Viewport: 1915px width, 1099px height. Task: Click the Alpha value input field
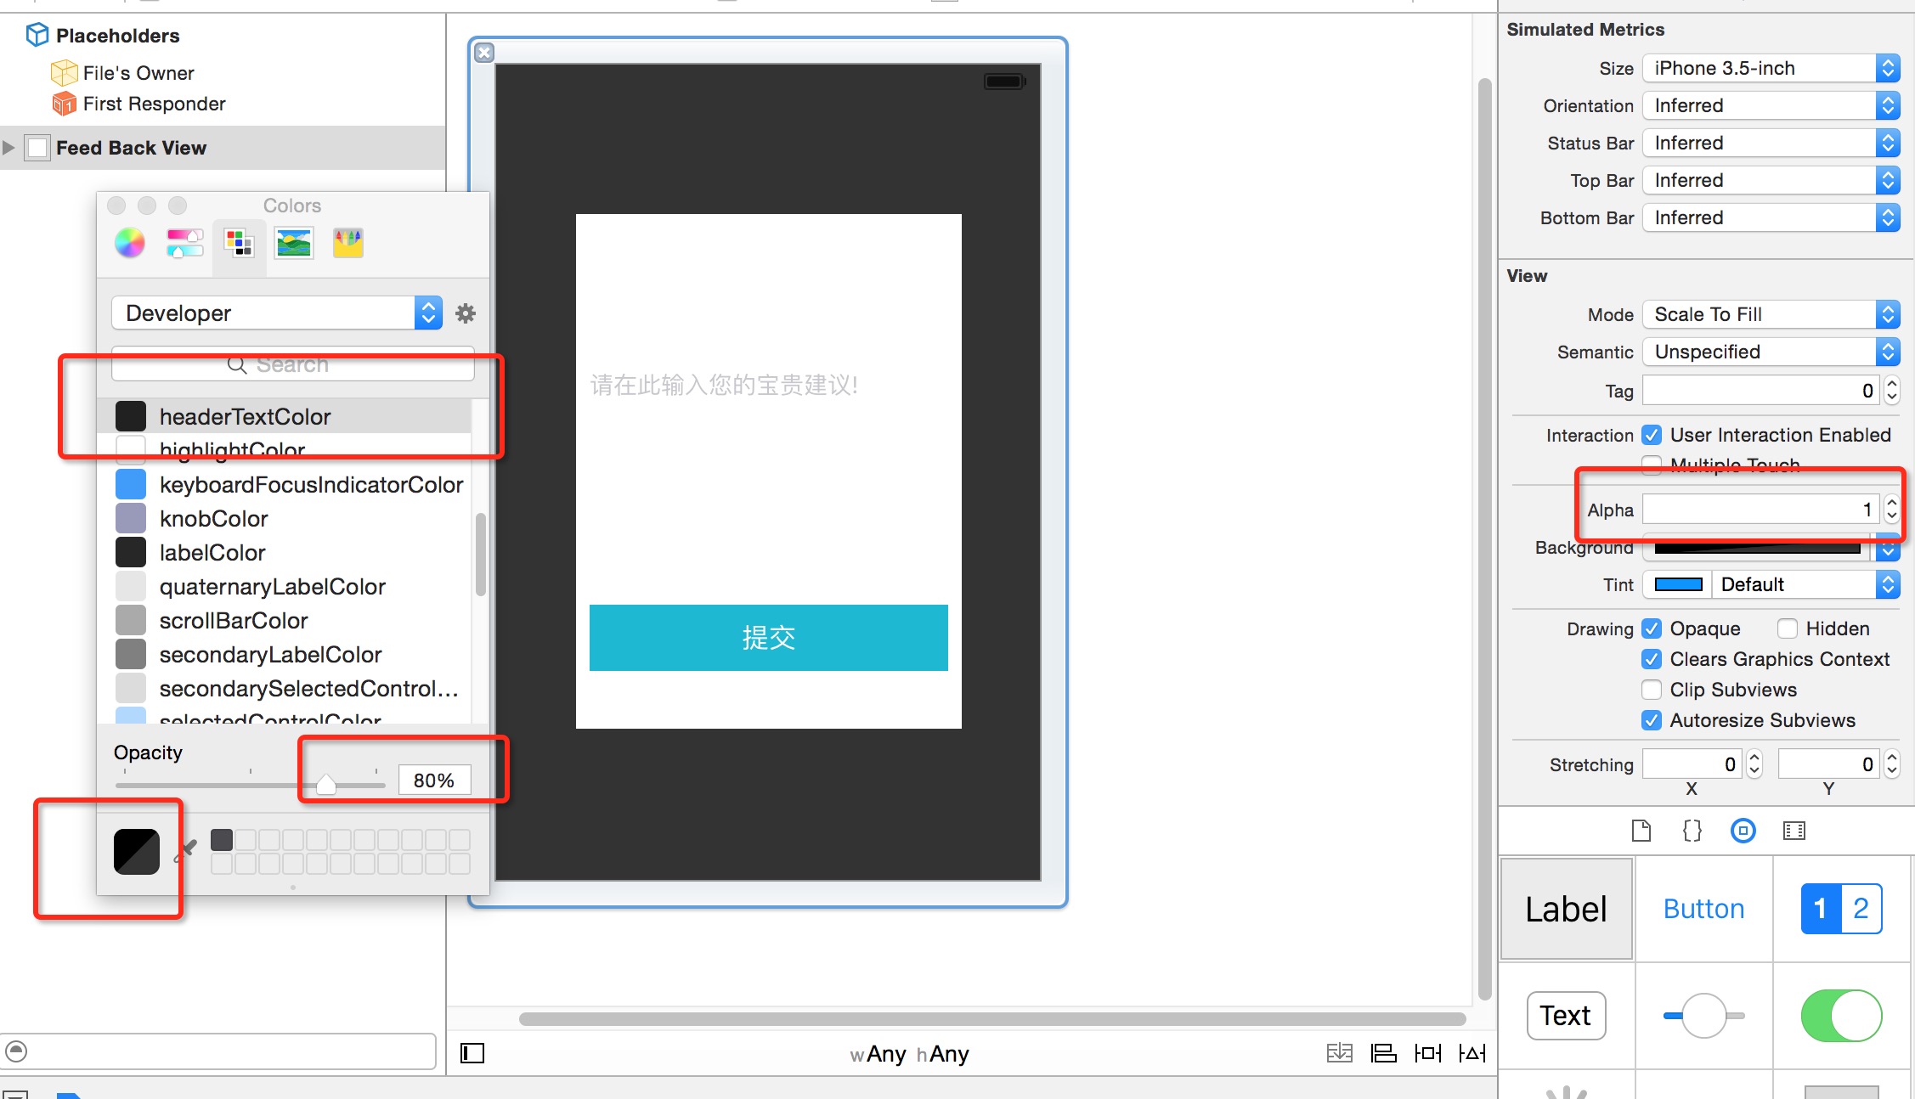coord(1762,509)
